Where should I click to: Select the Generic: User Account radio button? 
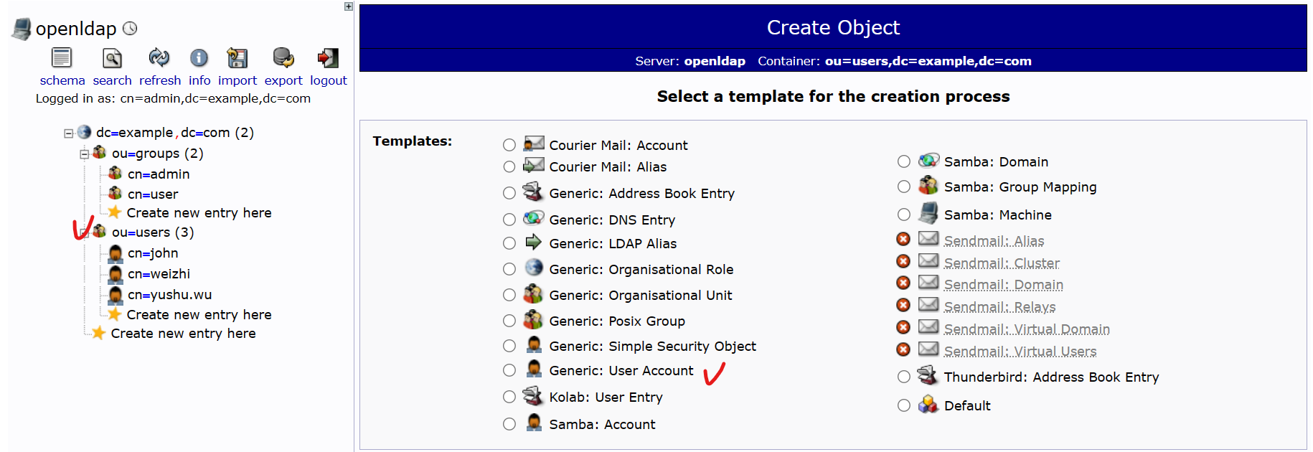tap(509, 370)
